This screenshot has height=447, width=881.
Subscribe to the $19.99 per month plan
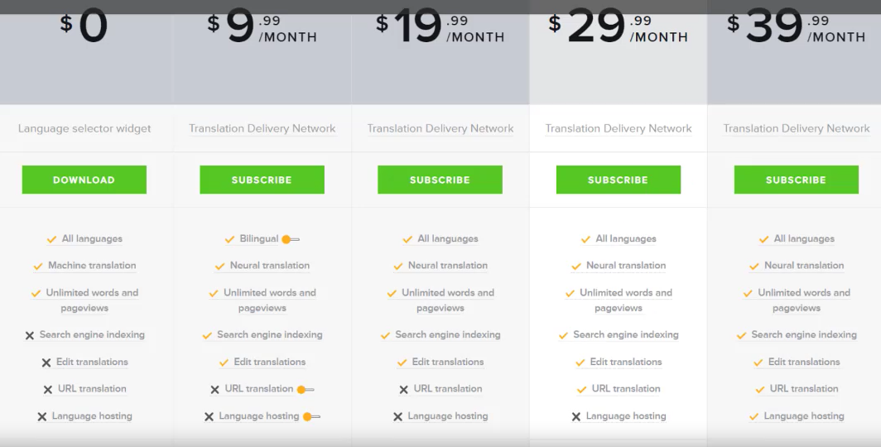click(x=440, y=180)
